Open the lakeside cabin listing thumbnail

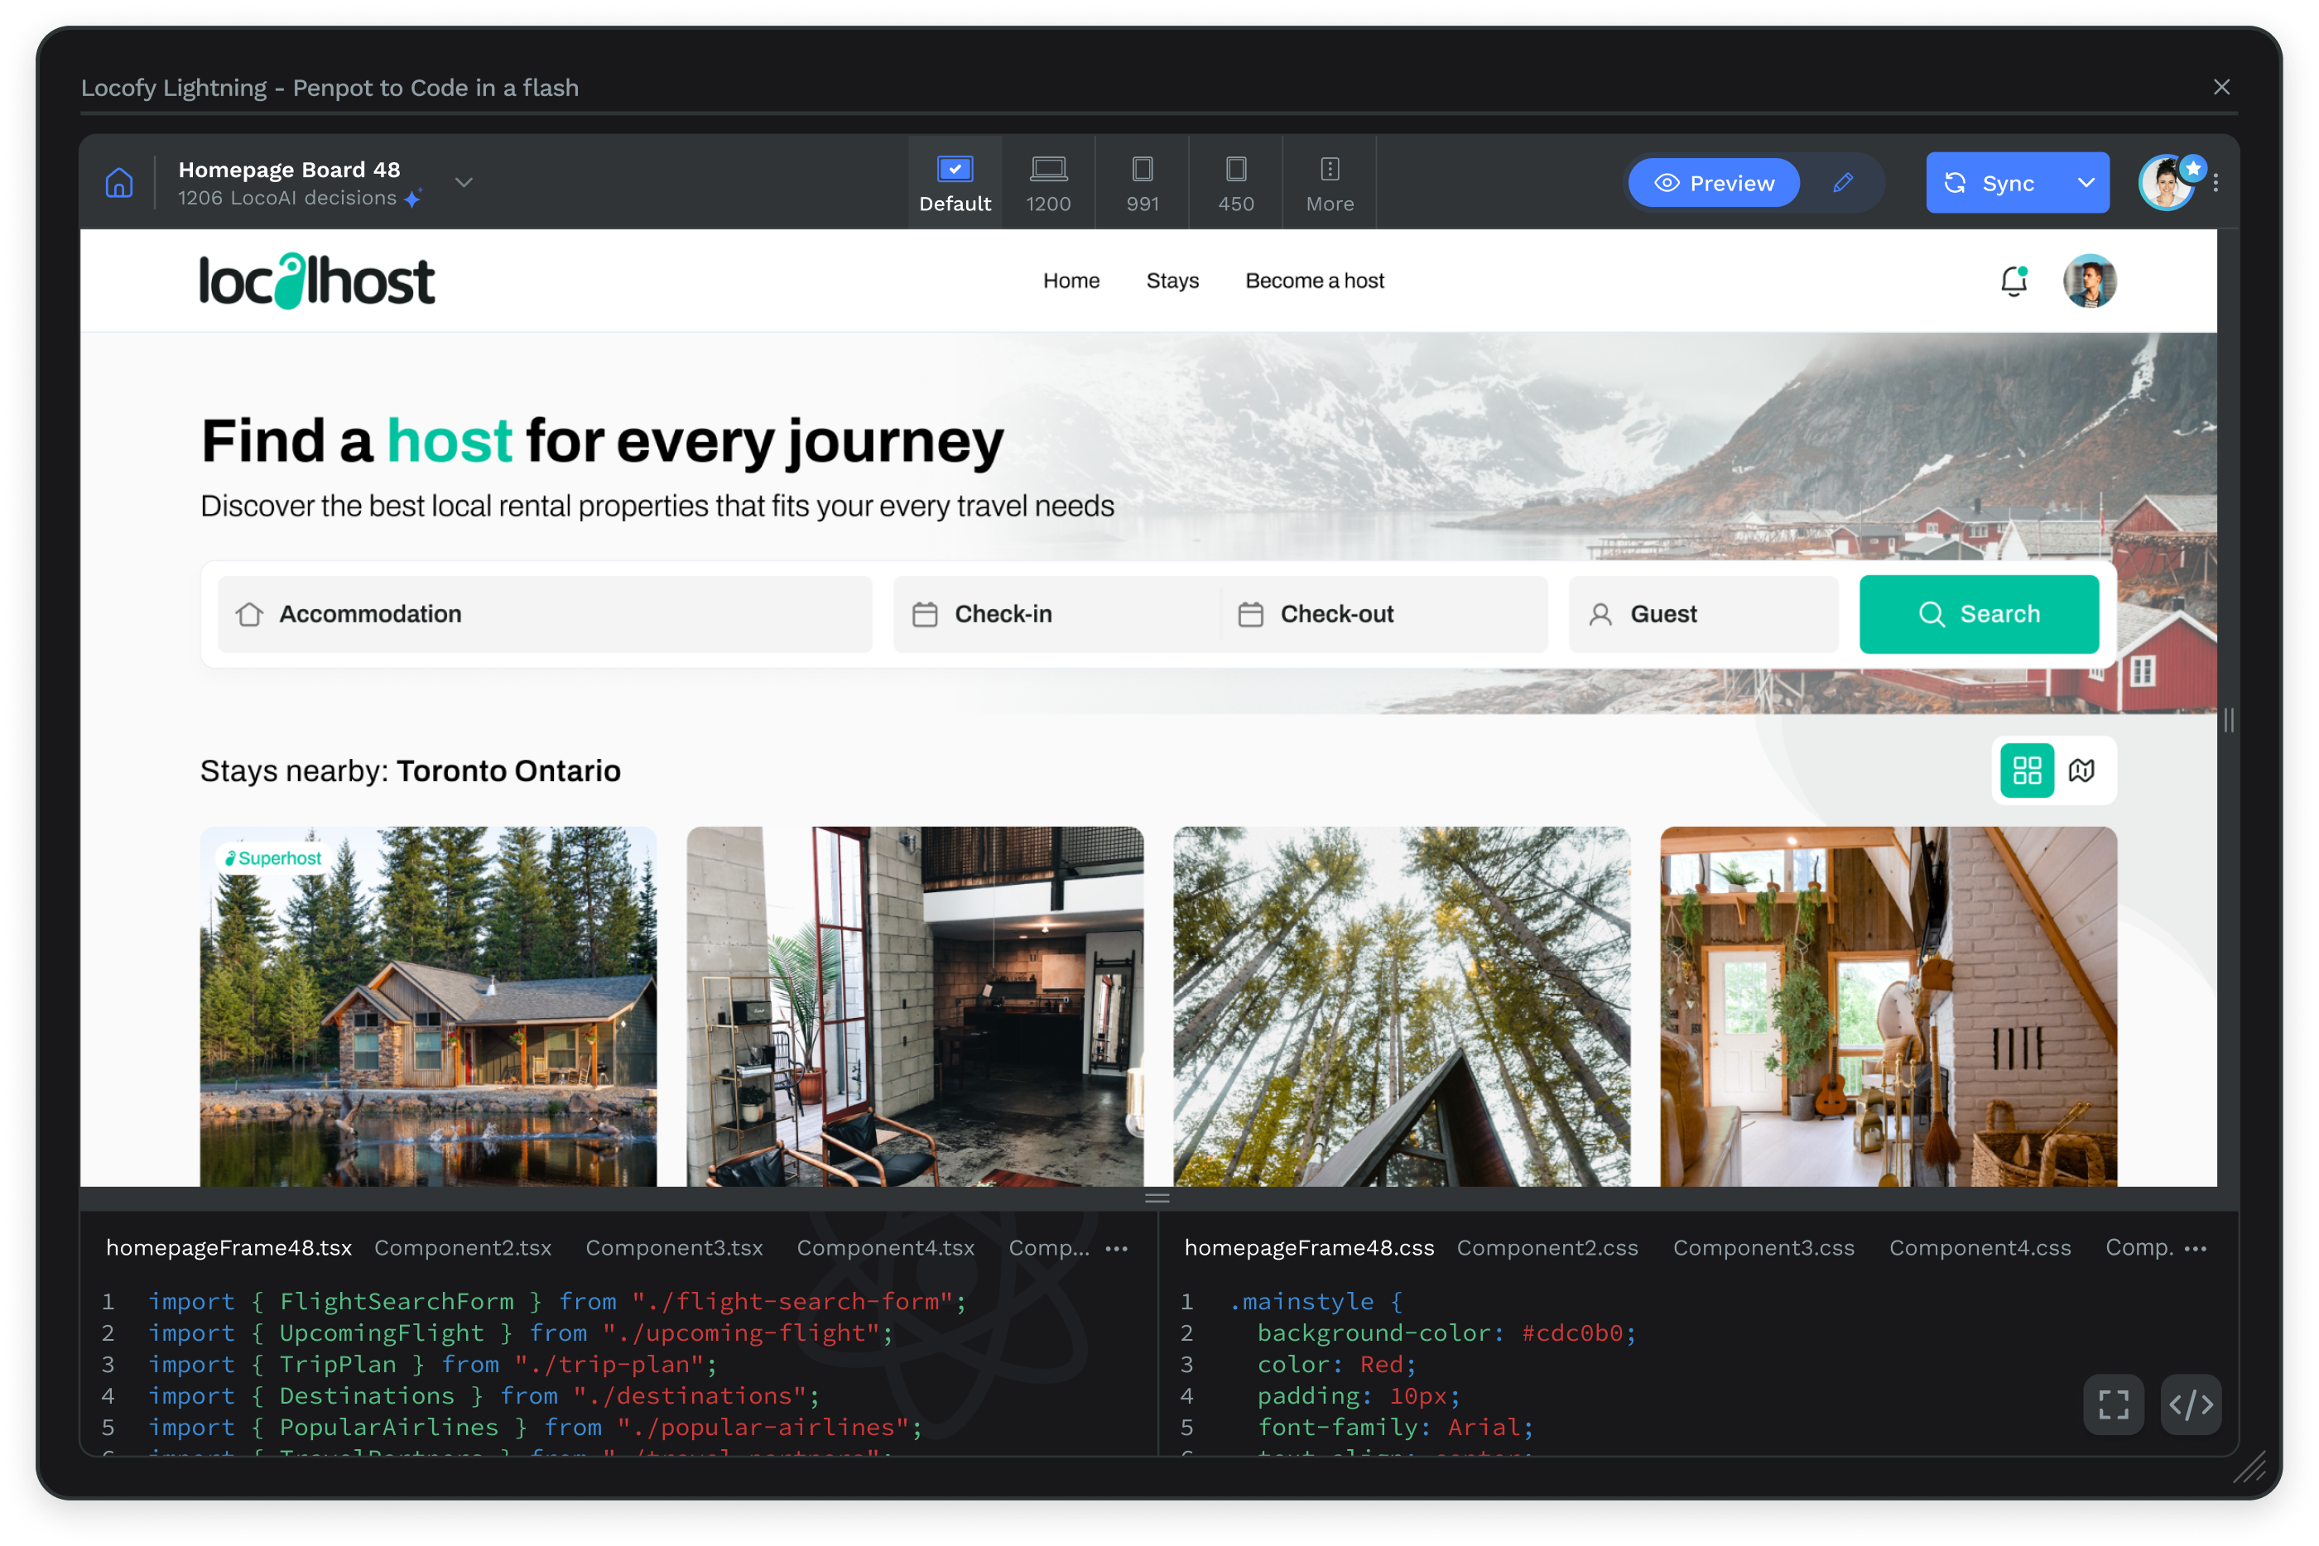pos(428,1006)
